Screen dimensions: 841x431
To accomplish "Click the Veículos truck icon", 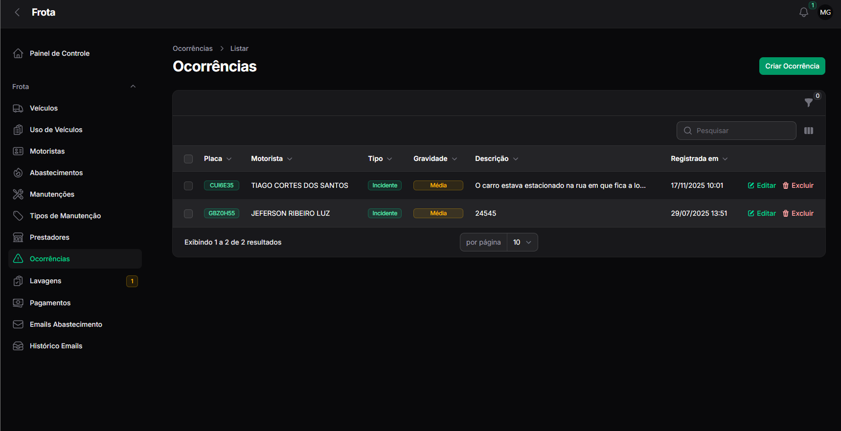I will [18, 108].
